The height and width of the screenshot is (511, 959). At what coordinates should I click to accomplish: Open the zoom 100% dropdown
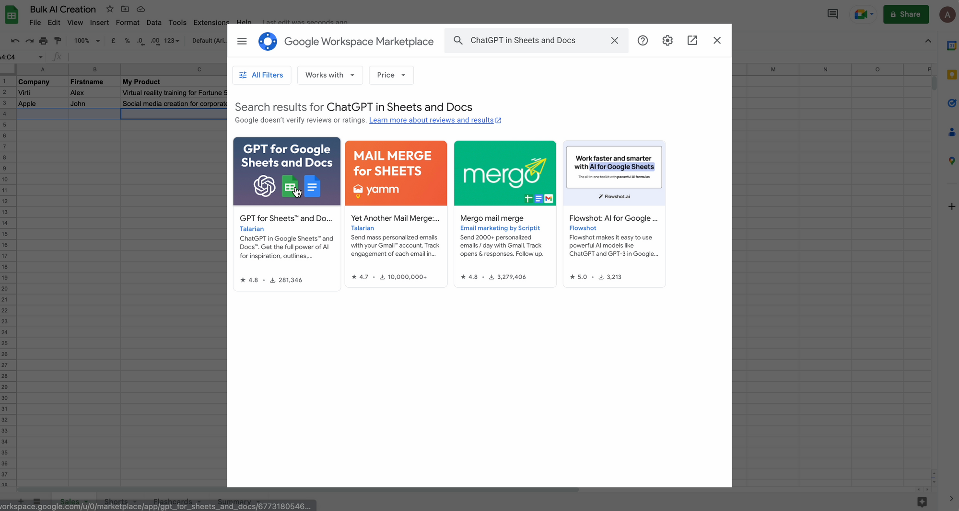pyautogui.click(x=87, y=41)
